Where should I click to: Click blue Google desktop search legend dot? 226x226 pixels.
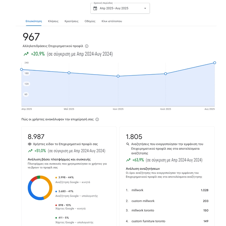[56, 191]
